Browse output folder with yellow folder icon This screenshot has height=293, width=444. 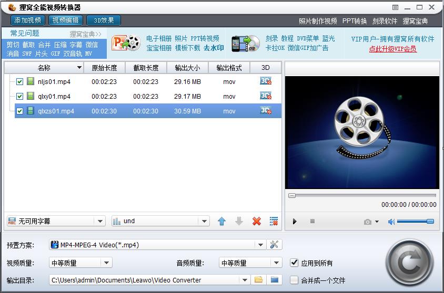pos(258,280)
